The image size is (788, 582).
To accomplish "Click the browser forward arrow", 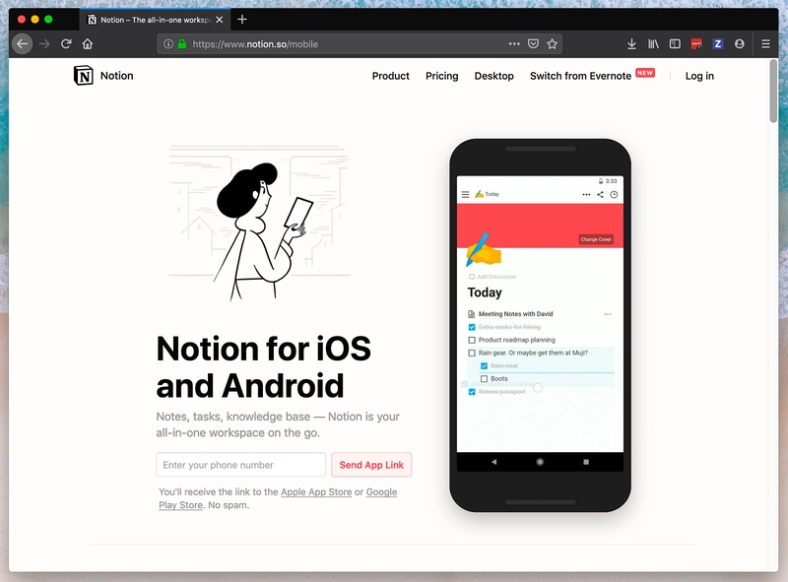I will (44, 44).
